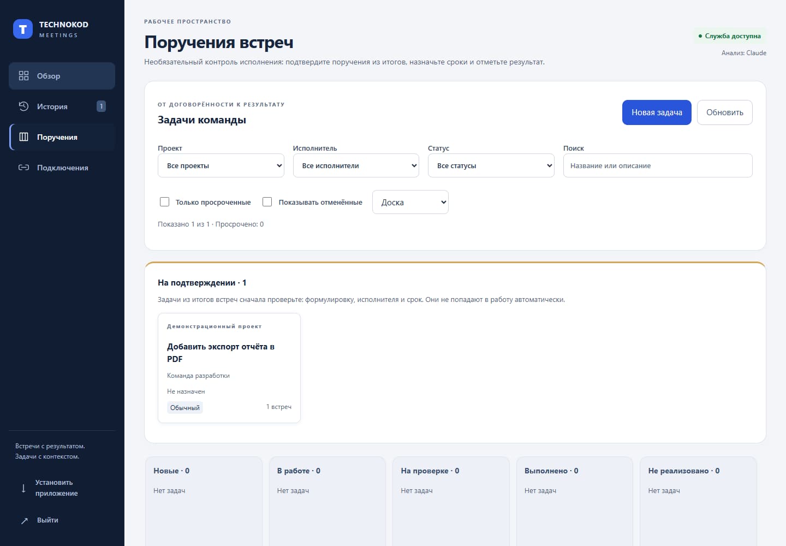Screen dimensions: 786x546
Task: Click the Technokod blue T logo
Action: coord(23,29)
